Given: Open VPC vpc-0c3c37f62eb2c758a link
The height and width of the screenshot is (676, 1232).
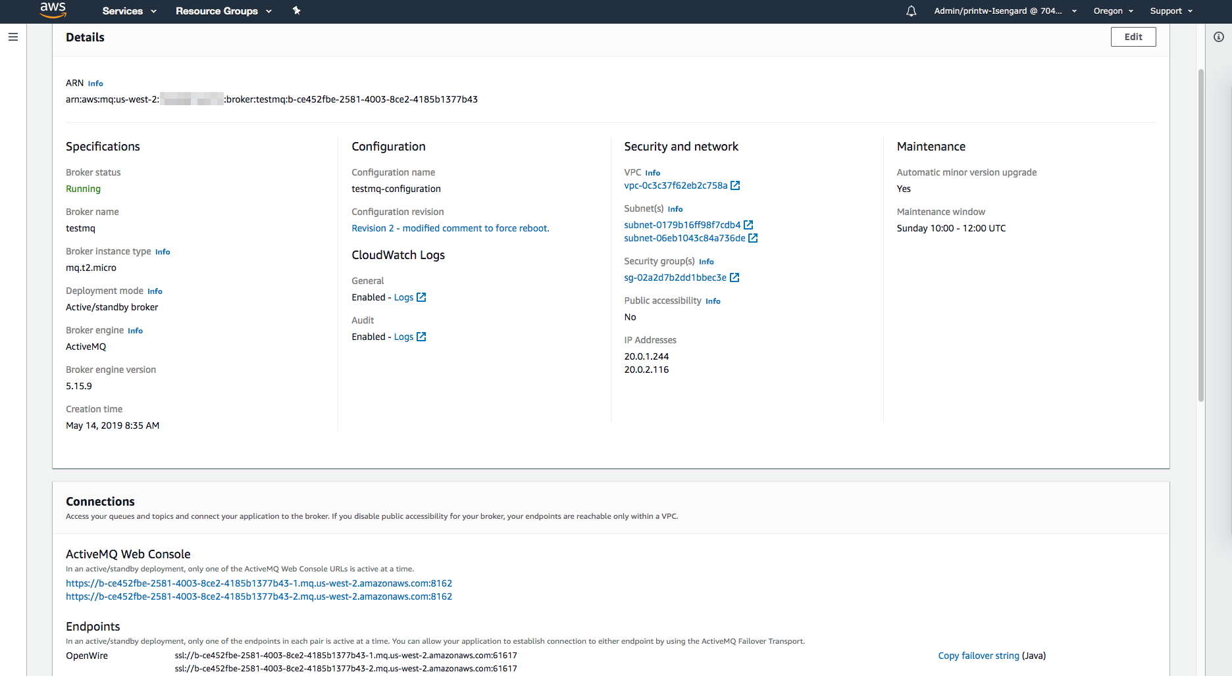Looking at the screenshot, I should click(x=676, y=185).
